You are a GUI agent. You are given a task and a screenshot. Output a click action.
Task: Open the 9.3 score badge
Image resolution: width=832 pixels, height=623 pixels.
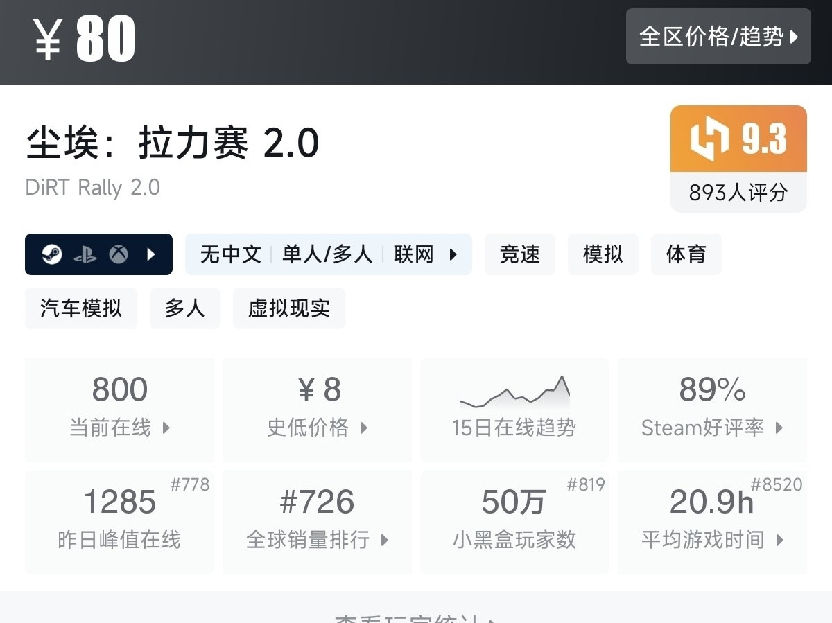point(738,139)
